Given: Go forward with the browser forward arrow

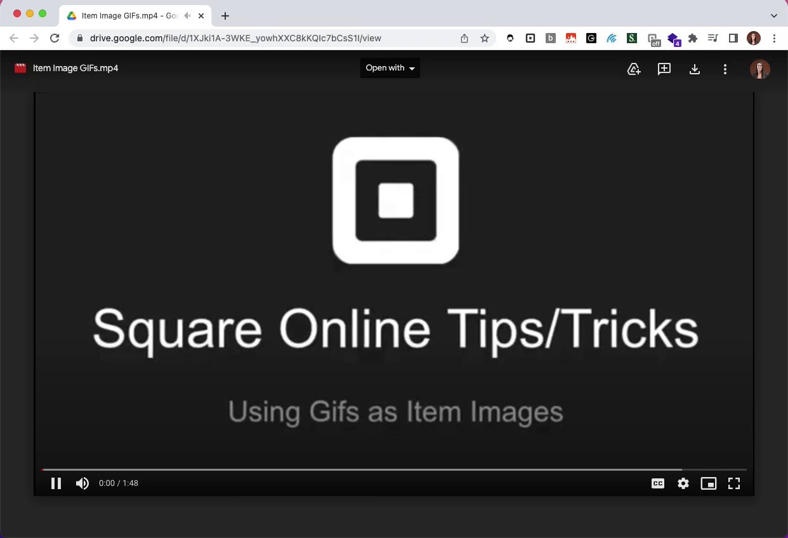Looking at the screenshot, I should click(x=34, y=38).
